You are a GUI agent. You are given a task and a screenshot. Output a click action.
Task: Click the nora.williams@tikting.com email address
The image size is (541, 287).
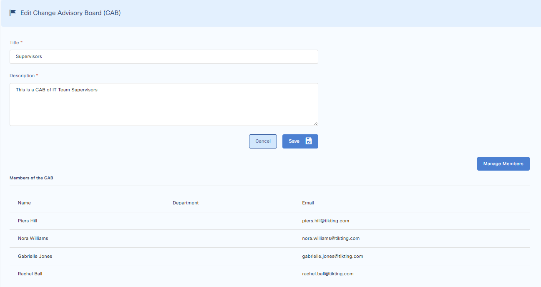click(331, 239)
